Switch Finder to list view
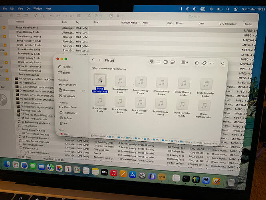 point(158,62)
